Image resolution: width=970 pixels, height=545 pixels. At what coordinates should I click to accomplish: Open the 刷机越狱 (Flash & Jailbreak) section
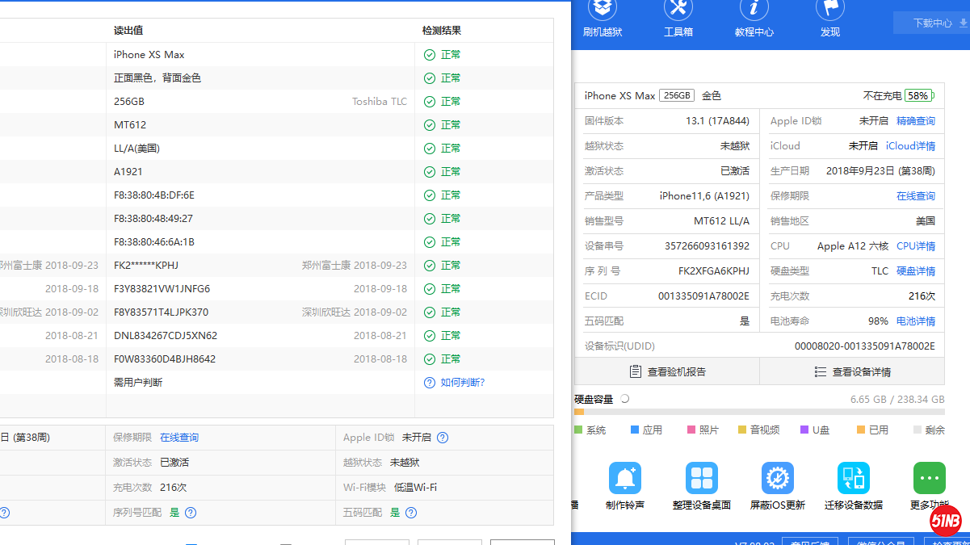click(x=602, y=17)
